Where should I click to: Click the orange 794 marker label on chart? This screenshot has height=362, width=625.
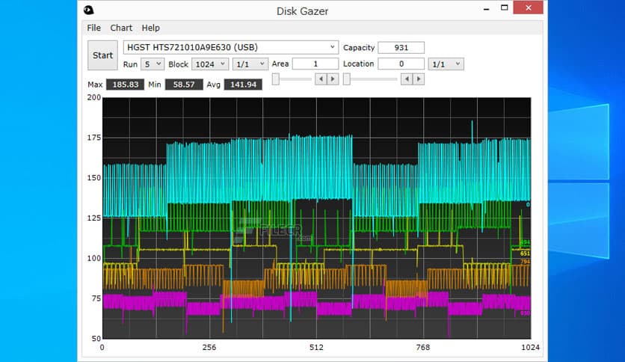pos(525,262)
